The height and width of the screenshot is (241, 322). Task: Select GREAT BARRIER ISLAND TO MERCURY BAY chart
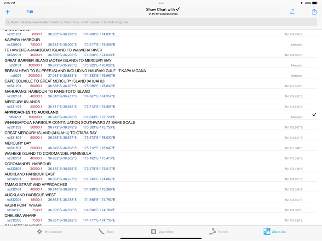161,63
